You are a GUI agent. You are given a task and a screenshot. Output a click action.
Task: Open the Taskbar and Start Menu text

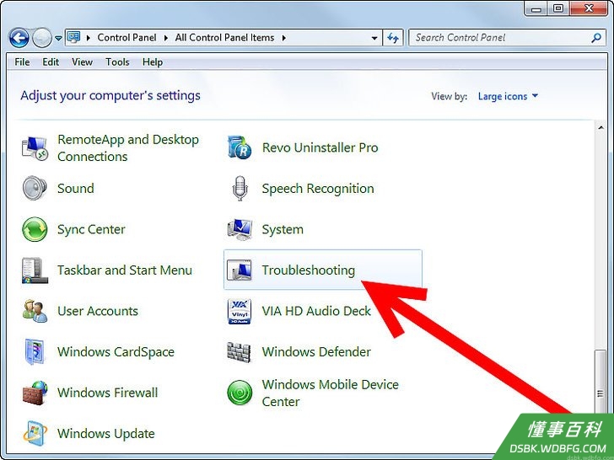[x=125, y=270]
